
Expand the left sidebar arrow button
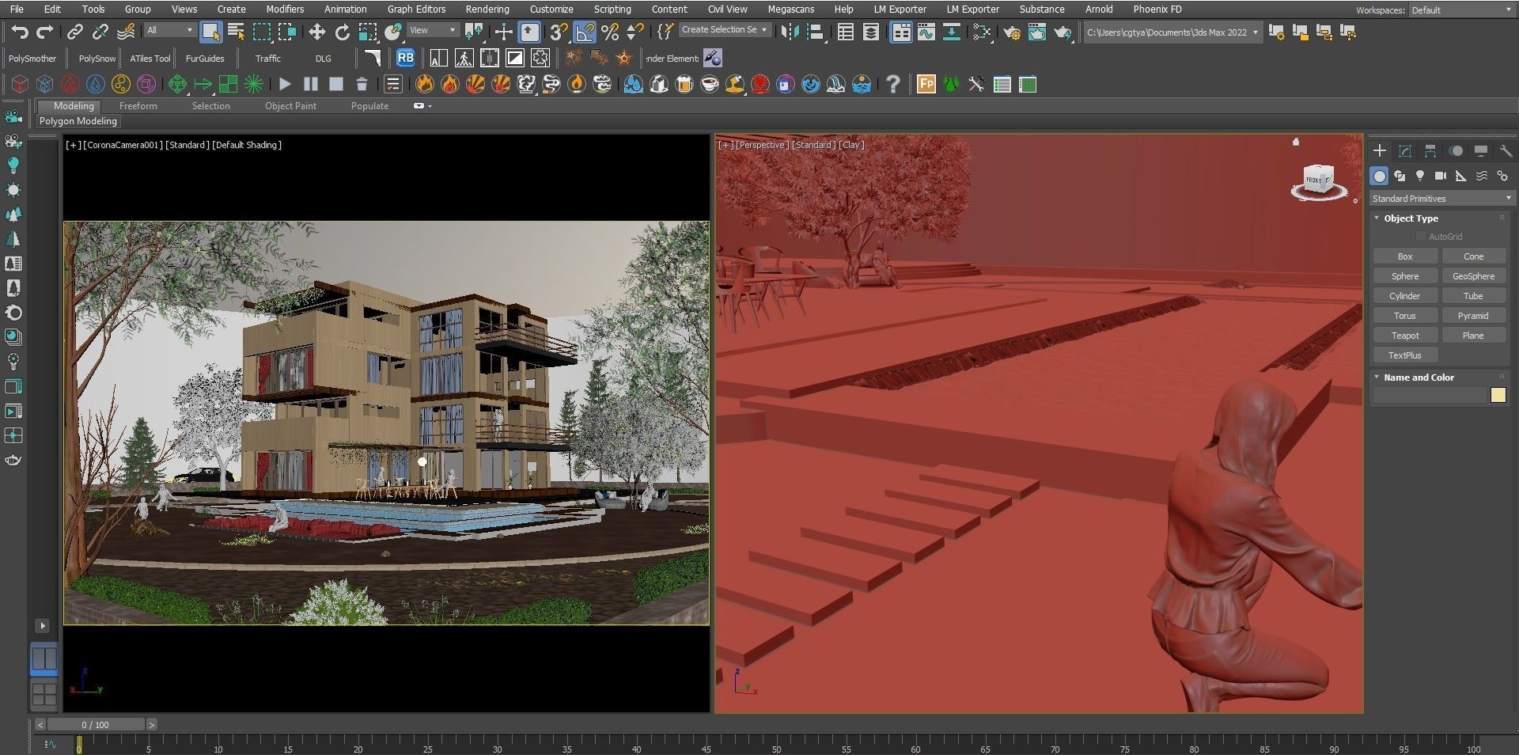[x=43, y=625]
